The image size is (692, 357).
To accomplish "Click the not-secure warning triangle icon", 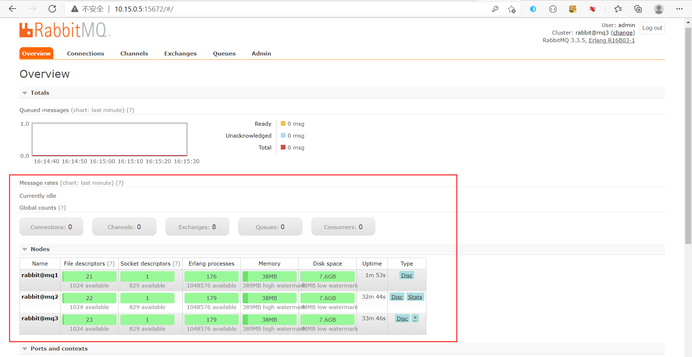I will click(75, 9).
